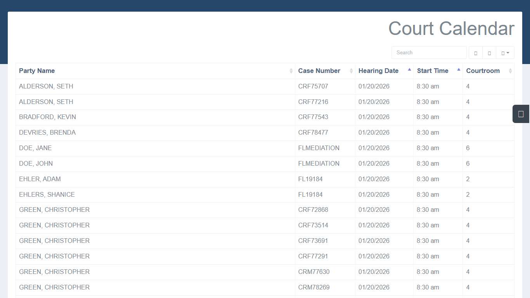Click the sort arrows in Party Name header

[291, 71]
